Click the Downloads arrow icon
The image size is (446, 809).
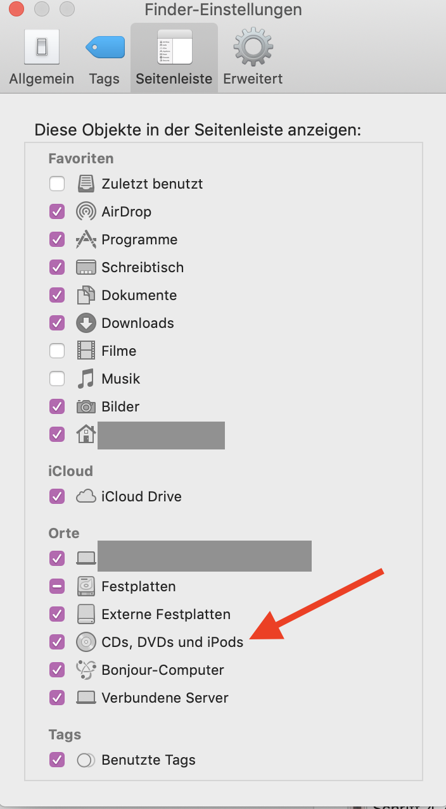[86, 323]
